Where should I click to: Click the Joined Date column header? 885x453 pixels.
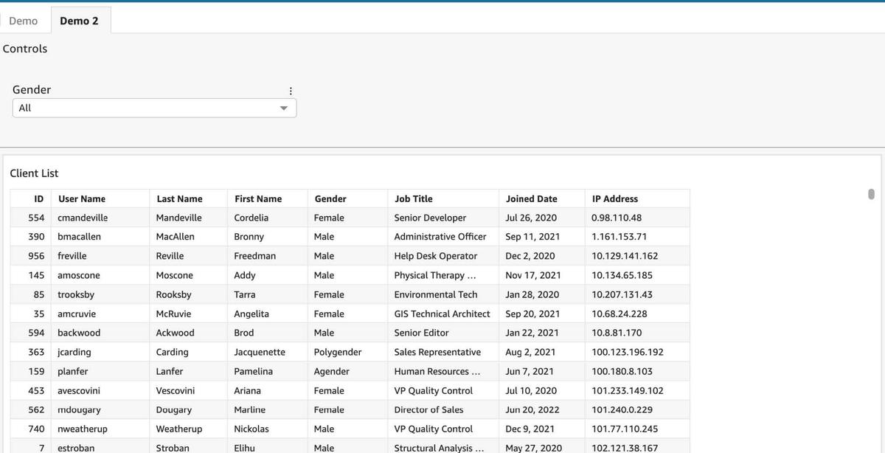tap(532, 198)
